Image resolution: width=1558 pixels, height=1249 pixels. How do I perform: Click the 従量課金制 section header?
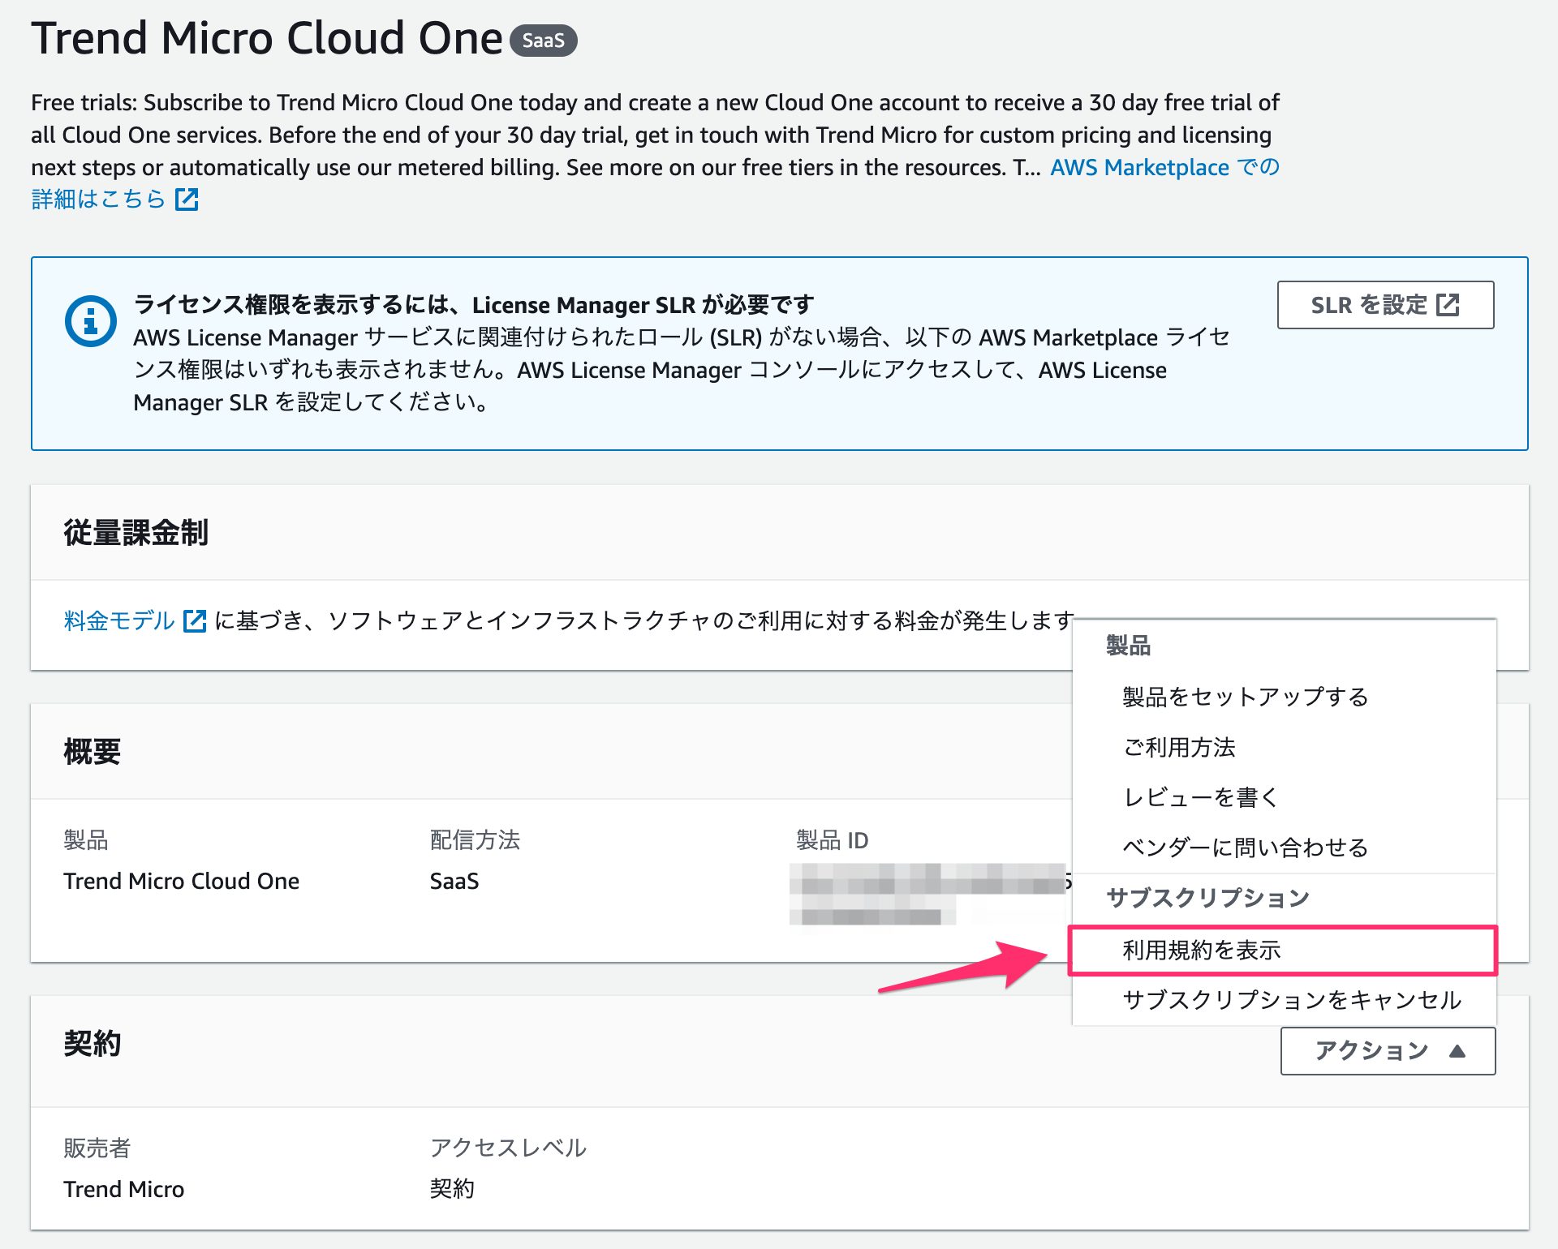click(x=135, y=533)
